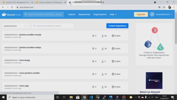The width and height of the screenshot is (177, 100).
Task: Open notification center in taskbar
Action: click(172, 97)
